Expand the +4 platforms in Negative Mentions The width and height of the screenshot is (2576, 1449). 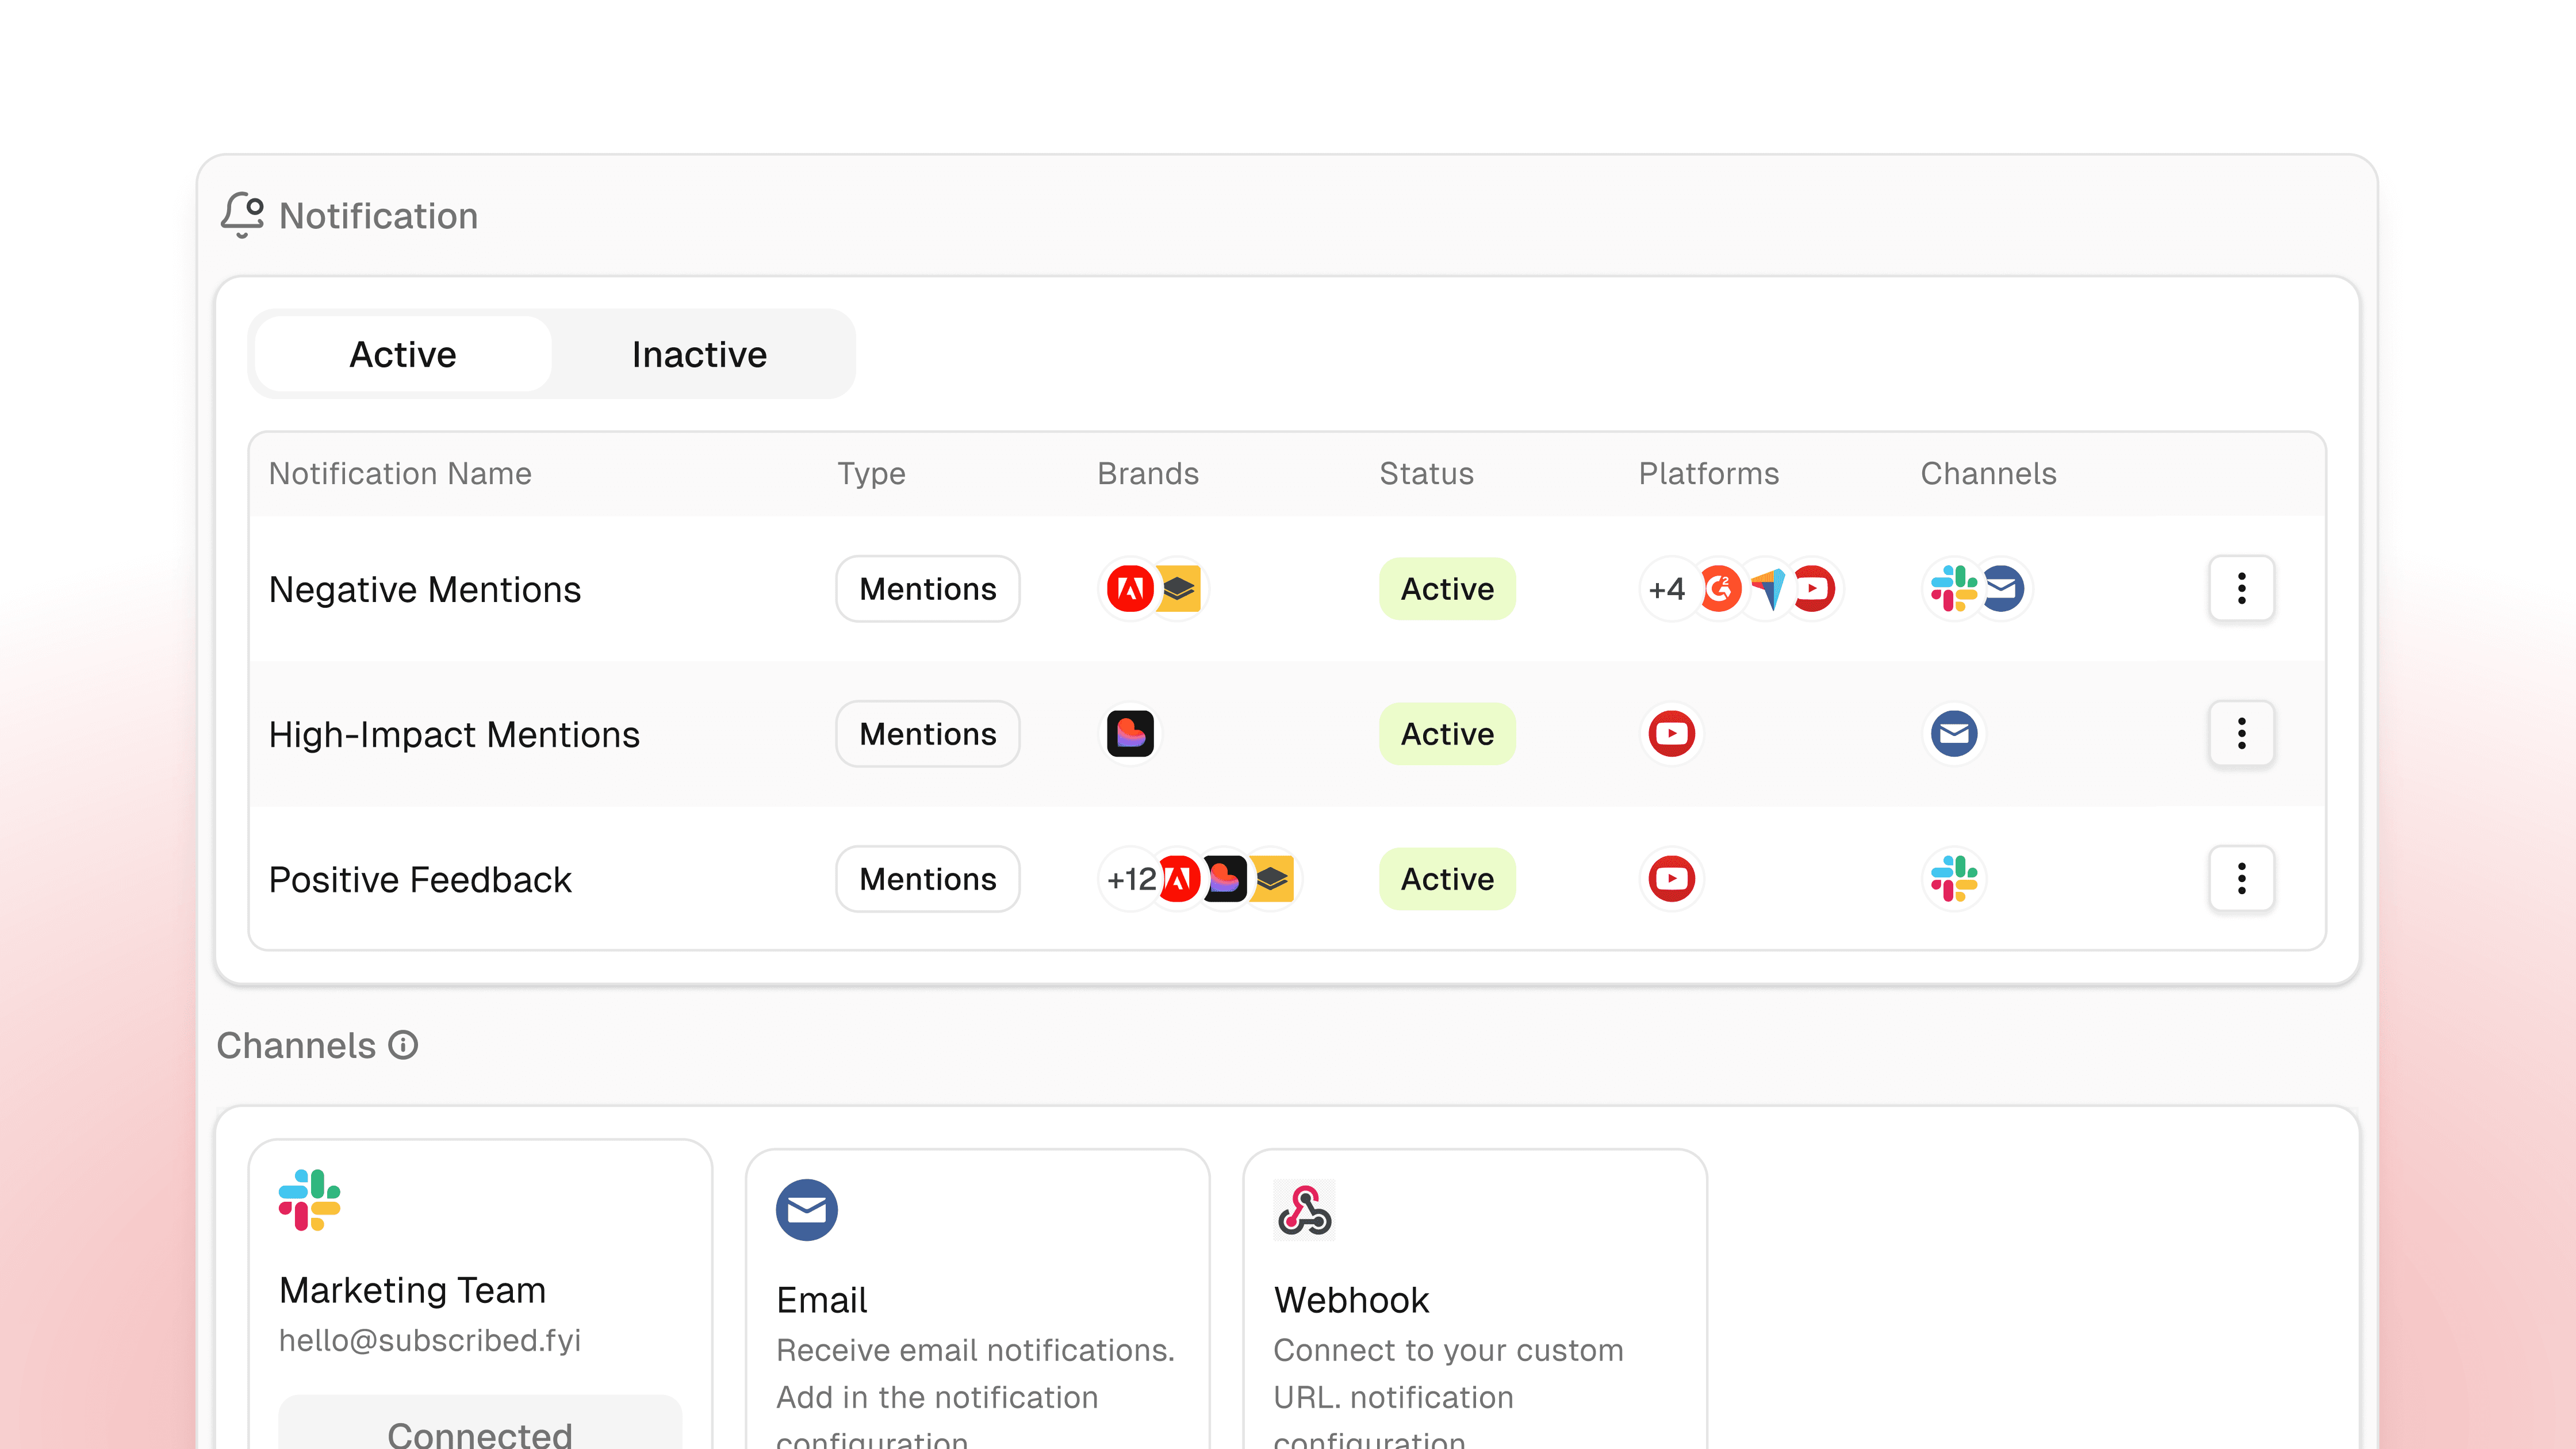[x=1667, y=589]
